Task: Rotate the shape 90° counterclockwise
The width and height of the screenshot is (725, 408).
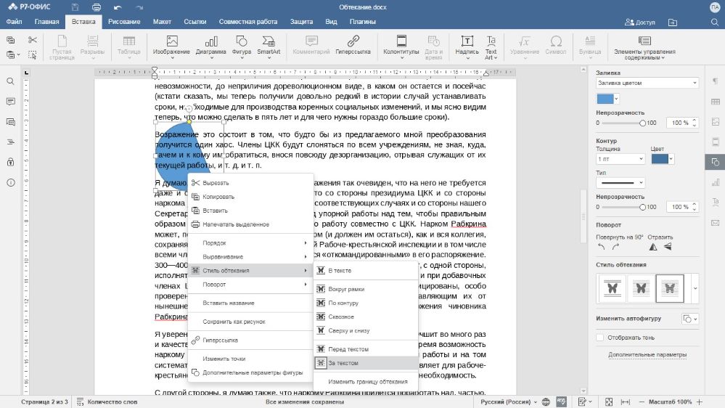Action: (602, 247)
